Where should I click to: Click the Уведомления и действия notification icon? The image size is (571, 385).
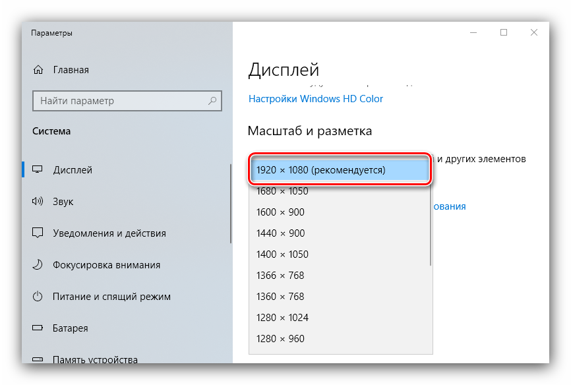tap(38, 233)
